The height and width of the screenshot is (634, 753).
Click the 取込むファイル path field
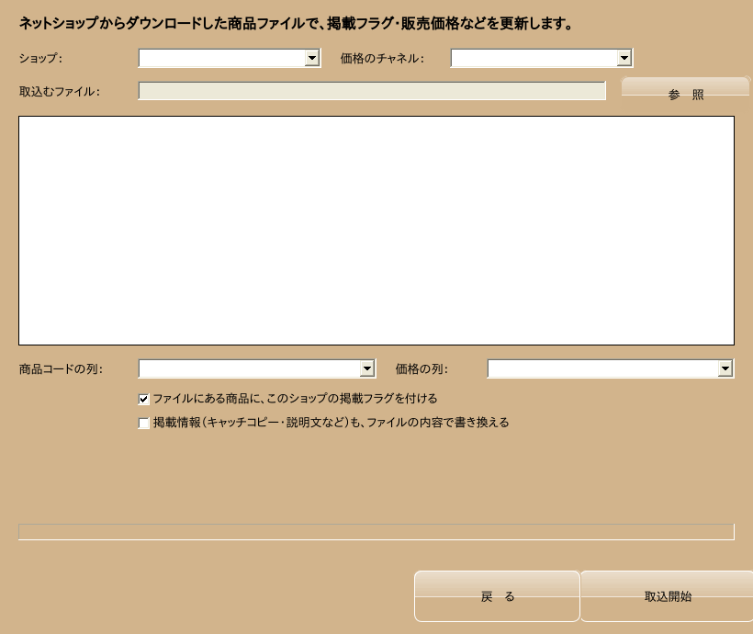pyautogui.click(x=372, y=91)
